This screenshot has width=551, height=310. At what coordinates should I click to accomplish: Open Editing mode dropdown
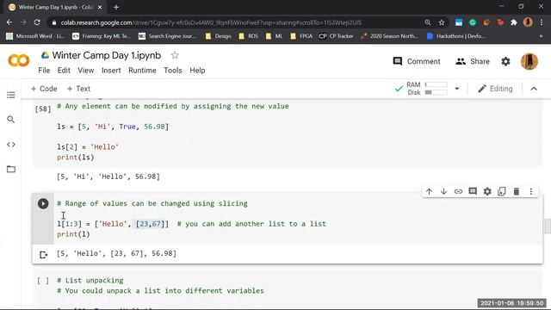pos(495,89)
